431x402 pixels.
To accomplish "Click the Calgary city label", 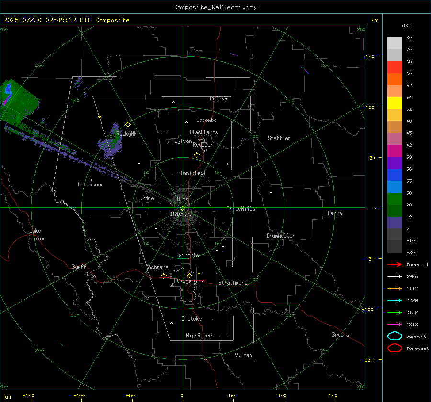I will [x=187, y=281].
